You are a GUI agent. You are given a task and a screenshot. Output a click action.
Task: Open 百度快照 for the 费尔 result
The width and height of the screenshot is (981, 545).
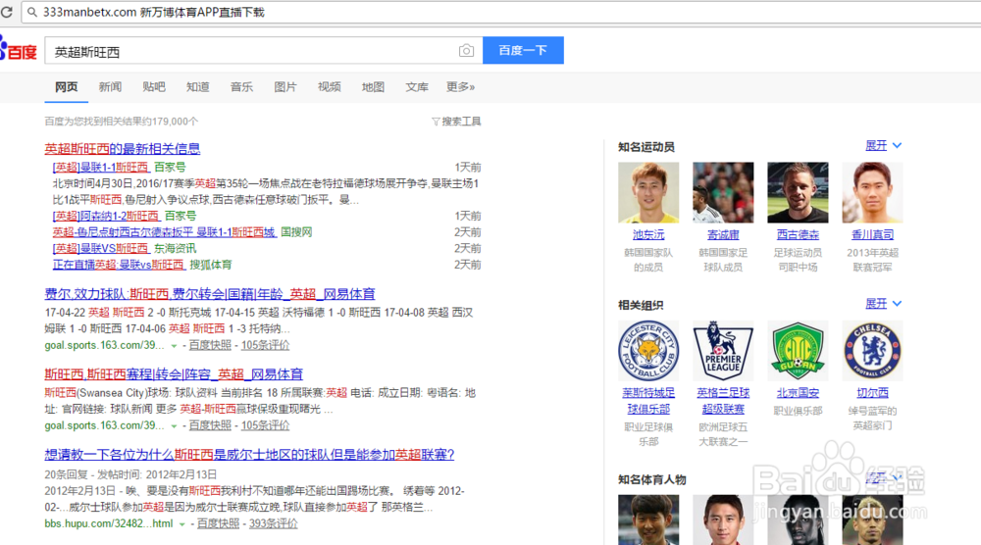click(210, 345)
